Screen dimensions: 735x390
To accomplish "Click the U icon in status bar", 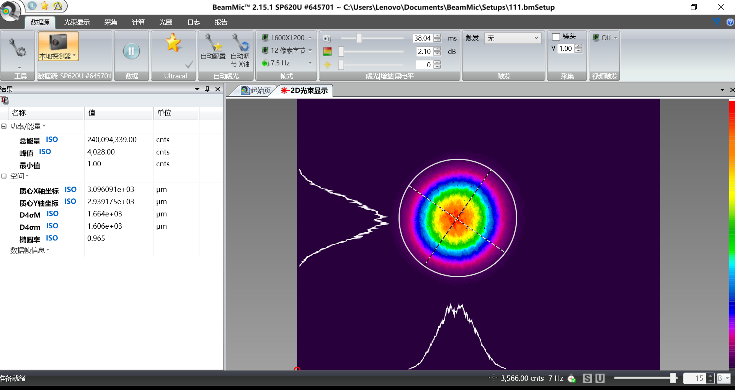I will (x=600, y=378).
